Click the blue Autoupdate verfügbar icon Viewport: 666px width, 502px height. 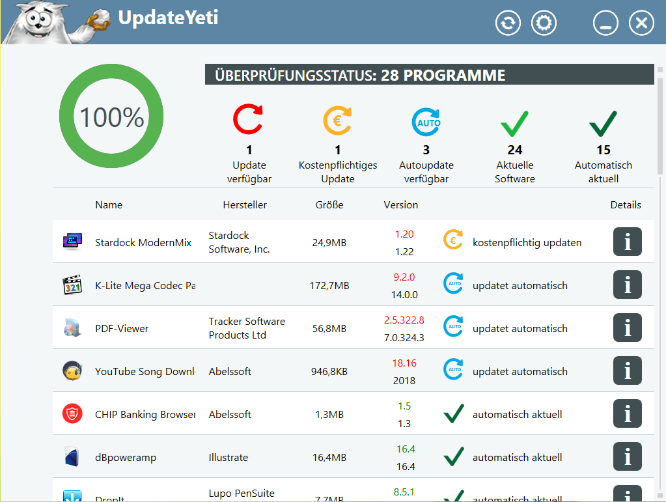[x=426, y=122]
